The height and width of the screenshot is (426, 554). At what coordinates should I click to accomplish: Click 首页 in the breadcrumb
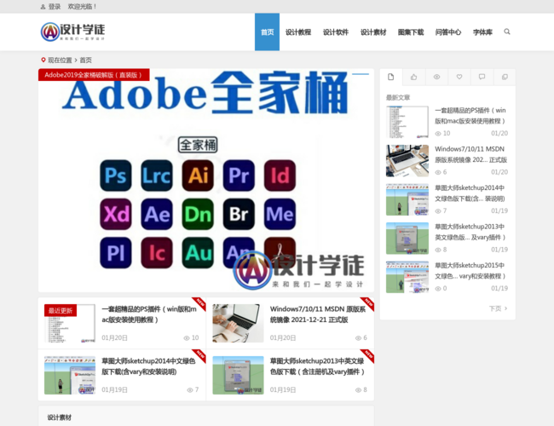tap(85, 60)
